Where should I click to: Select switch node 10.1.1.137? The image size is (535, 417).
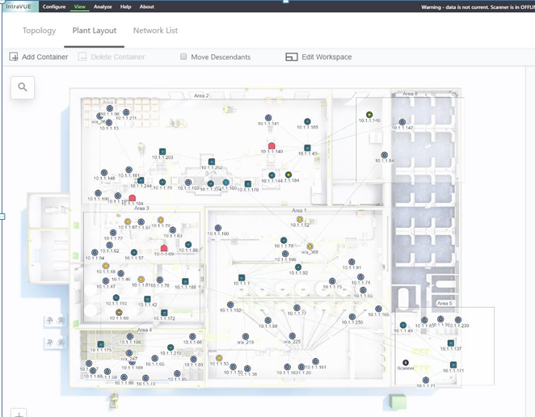click(x=451, y=343)
